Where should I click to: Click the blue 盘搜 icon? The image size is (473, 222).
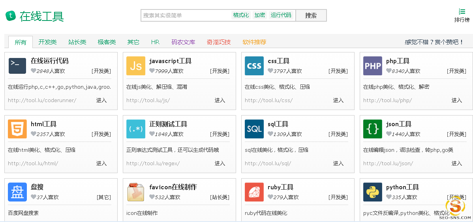pyautogui.click(x=17, y=192)
